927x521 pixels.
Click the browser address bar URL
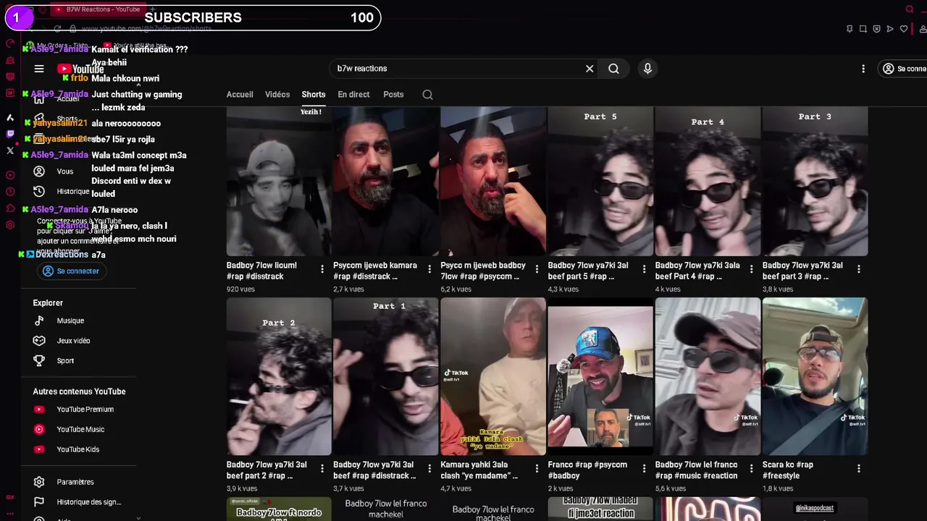click(146, 29)
